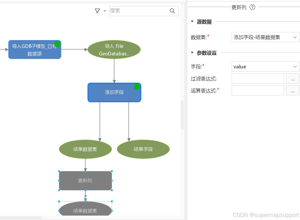
Task: Select the 更新列 gray node
Action: click(85, 180)
